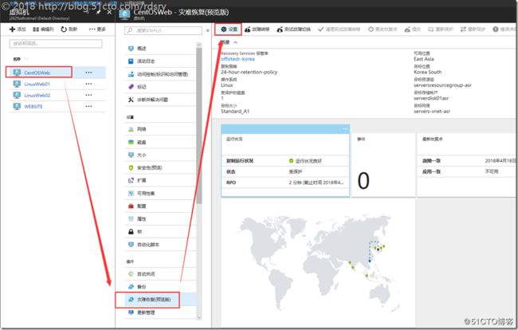Click the Refresh icon in VM list

(x=64, y=29)
